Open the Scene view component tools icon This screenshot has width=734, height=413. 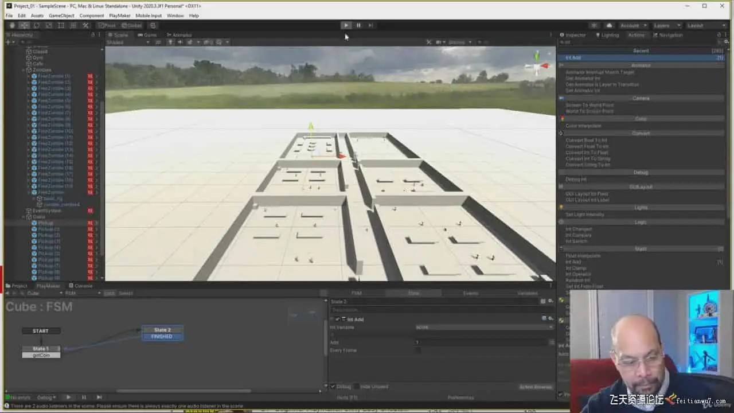click(x=428, y=42)
